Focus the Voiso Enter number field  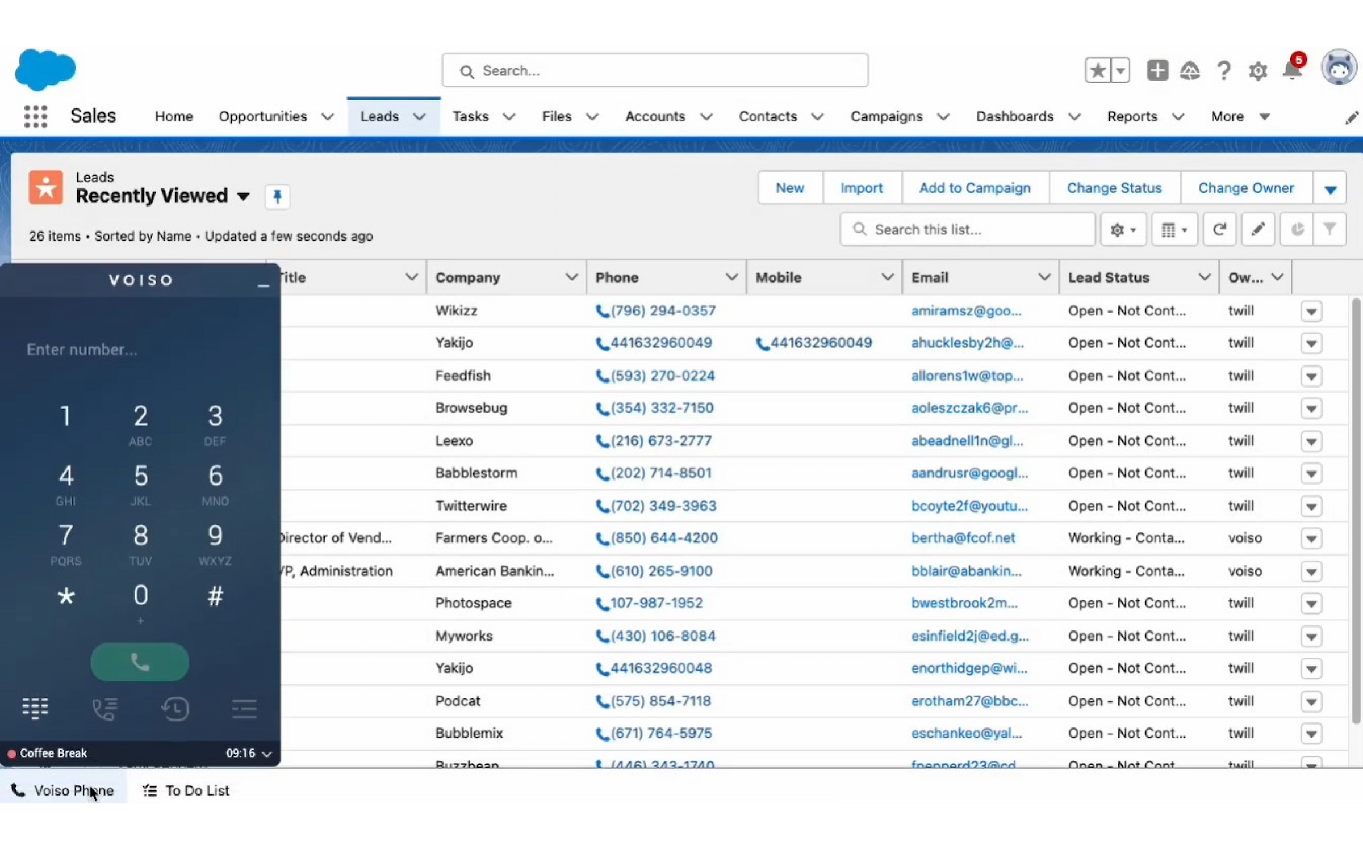point(140,350)
